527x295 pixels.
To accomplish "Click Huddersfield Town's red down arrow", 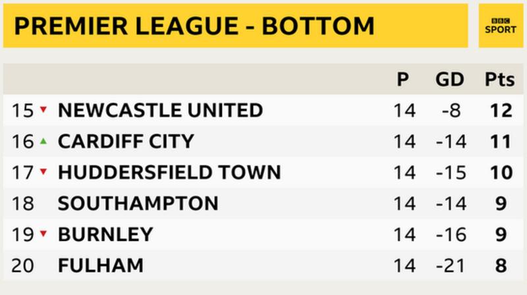I will pos(43,171).
